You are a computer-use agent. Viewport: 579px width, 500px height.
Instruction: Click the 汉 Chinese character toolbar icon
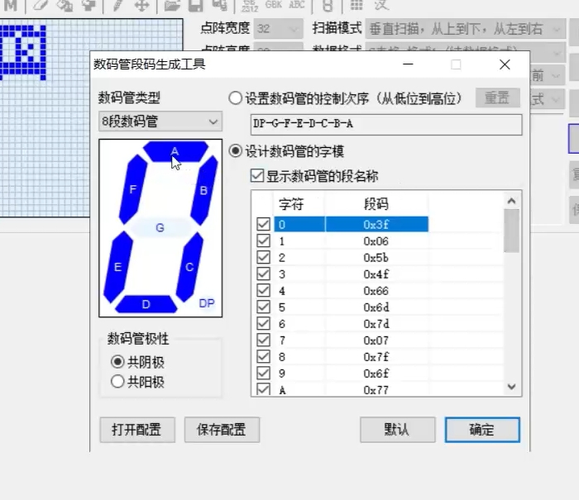pos(381,5)
